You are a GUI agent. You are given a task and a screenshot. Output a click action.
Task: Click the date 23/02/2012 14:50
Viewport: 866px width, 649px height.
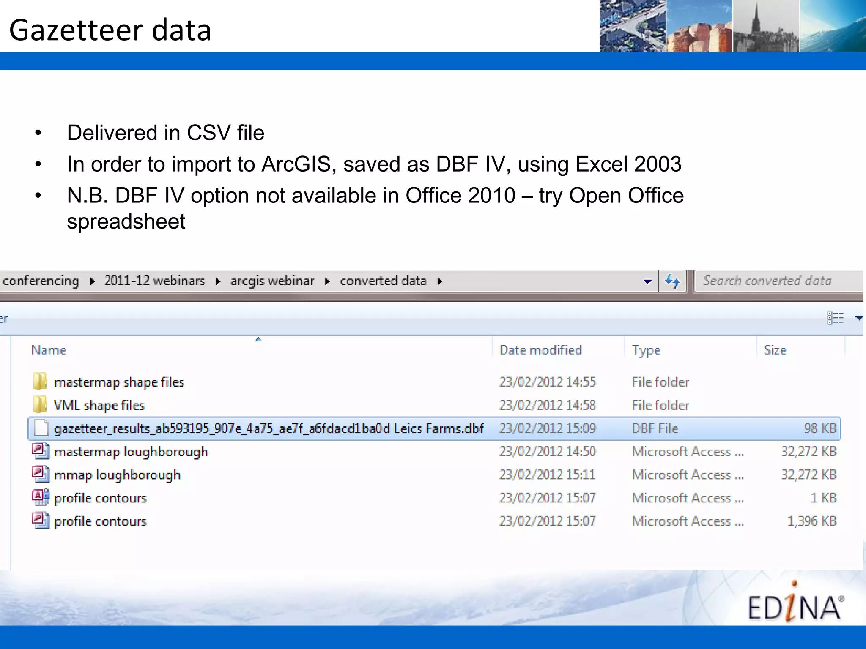point(548,452)
